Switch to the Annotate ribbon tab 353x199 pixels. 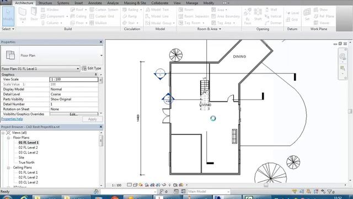(95, 3)
